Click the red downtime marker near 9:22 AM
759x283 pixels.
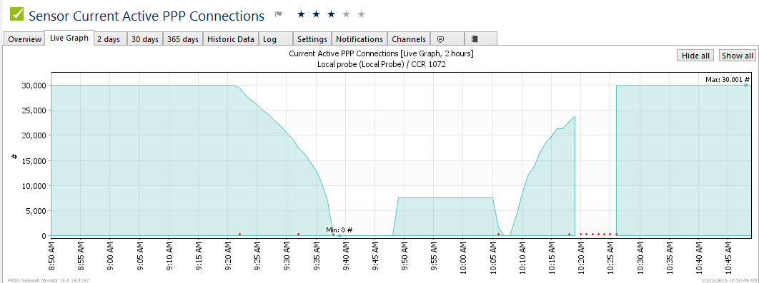click(x=239, y=235)
